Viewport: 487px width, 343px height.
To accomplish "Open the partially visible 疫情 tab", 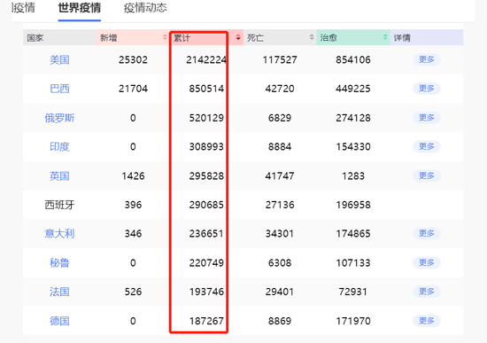I will pyautogui.click(x=24, y=8).
